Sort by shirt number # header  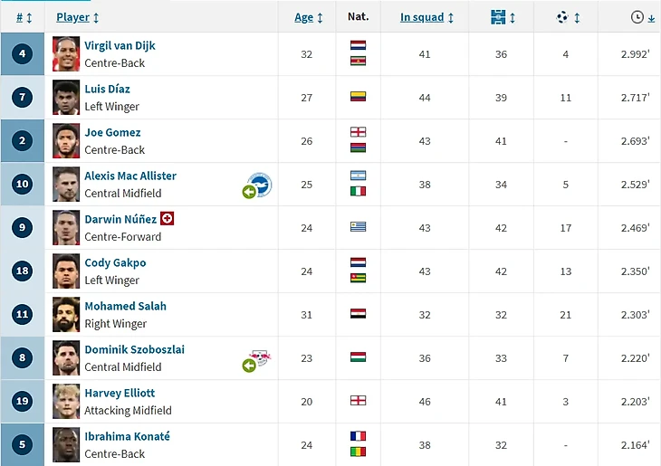click(24, 17)
